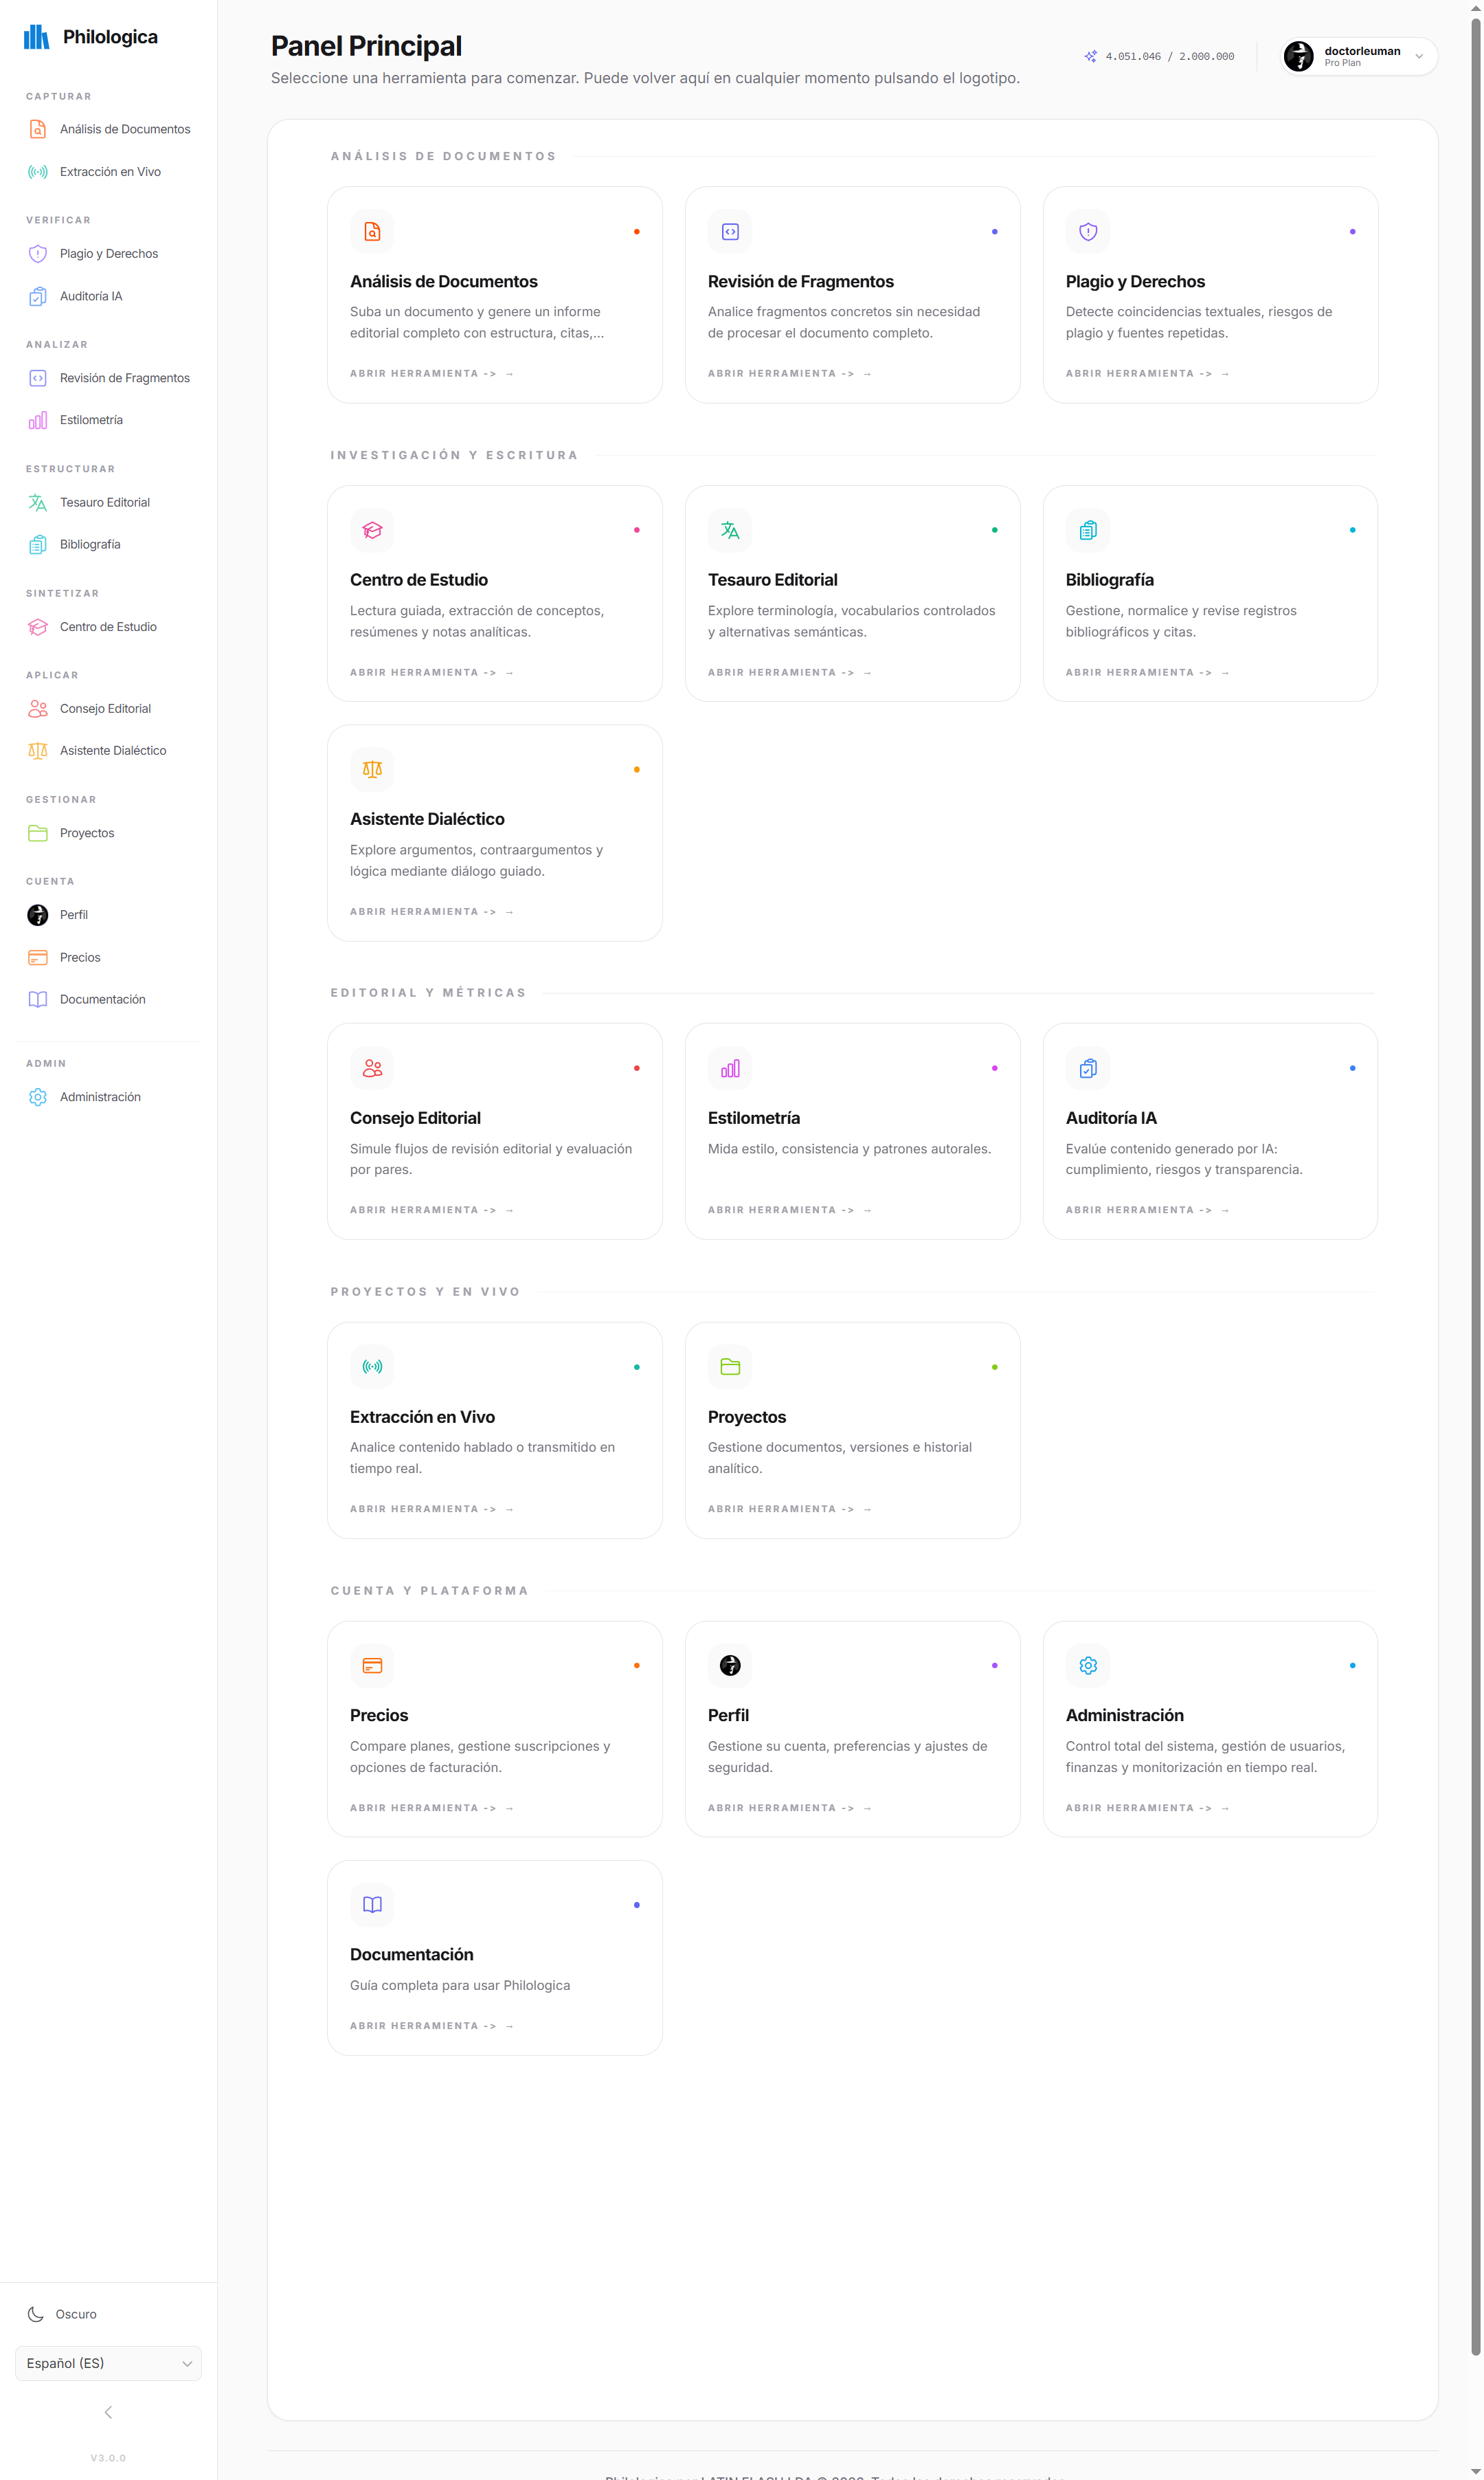Select the Asistente Dialéctico scales icon card
The width and height of the screenshot is (1484, 2480).
click(x=372, y=769)
